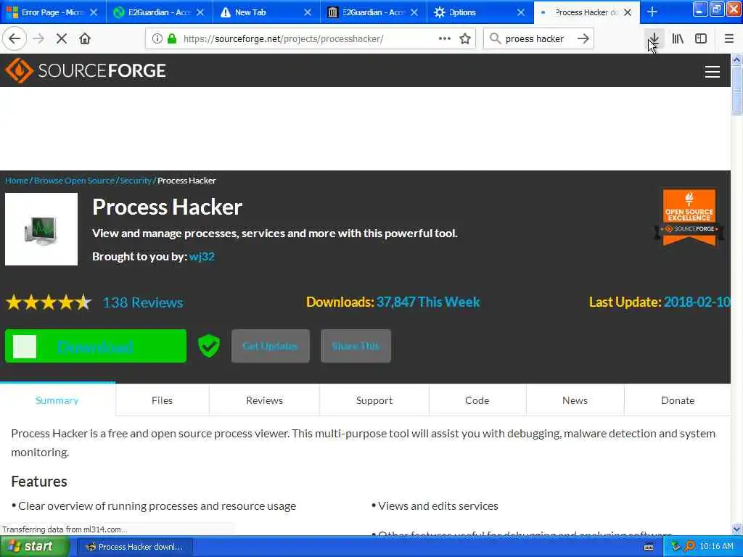
Task: Click the 10:16 AM clock
Action: click(x=716, y=547)
